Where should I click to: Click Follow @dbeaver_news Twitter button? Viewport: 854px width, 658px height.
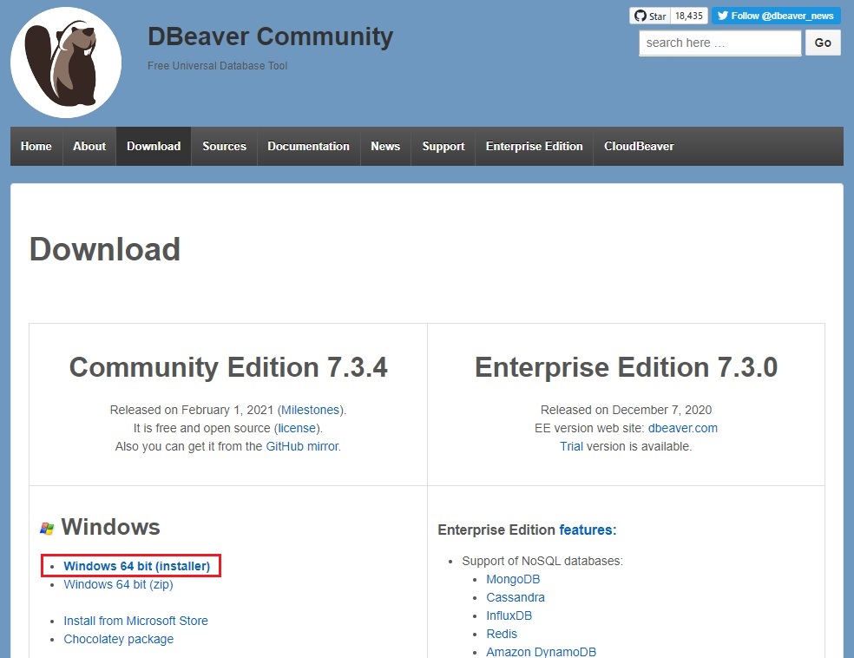(776, 16)
